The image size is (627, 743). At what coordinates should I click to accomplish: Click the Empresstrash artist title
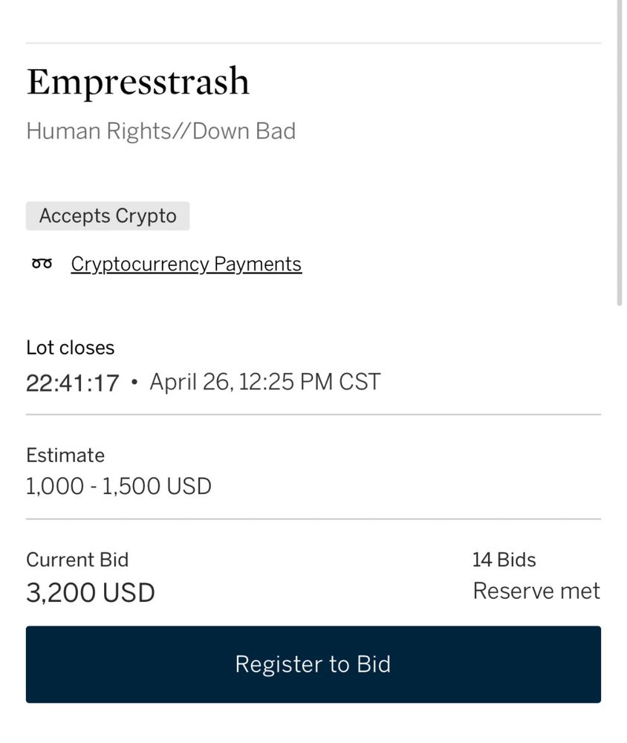pyautogui.click(x=138, y=82)
